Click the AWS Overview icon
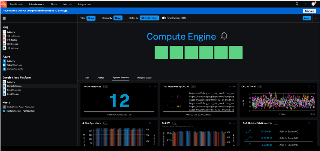Viewport: 320px width, 151px height. coord(4,32)
